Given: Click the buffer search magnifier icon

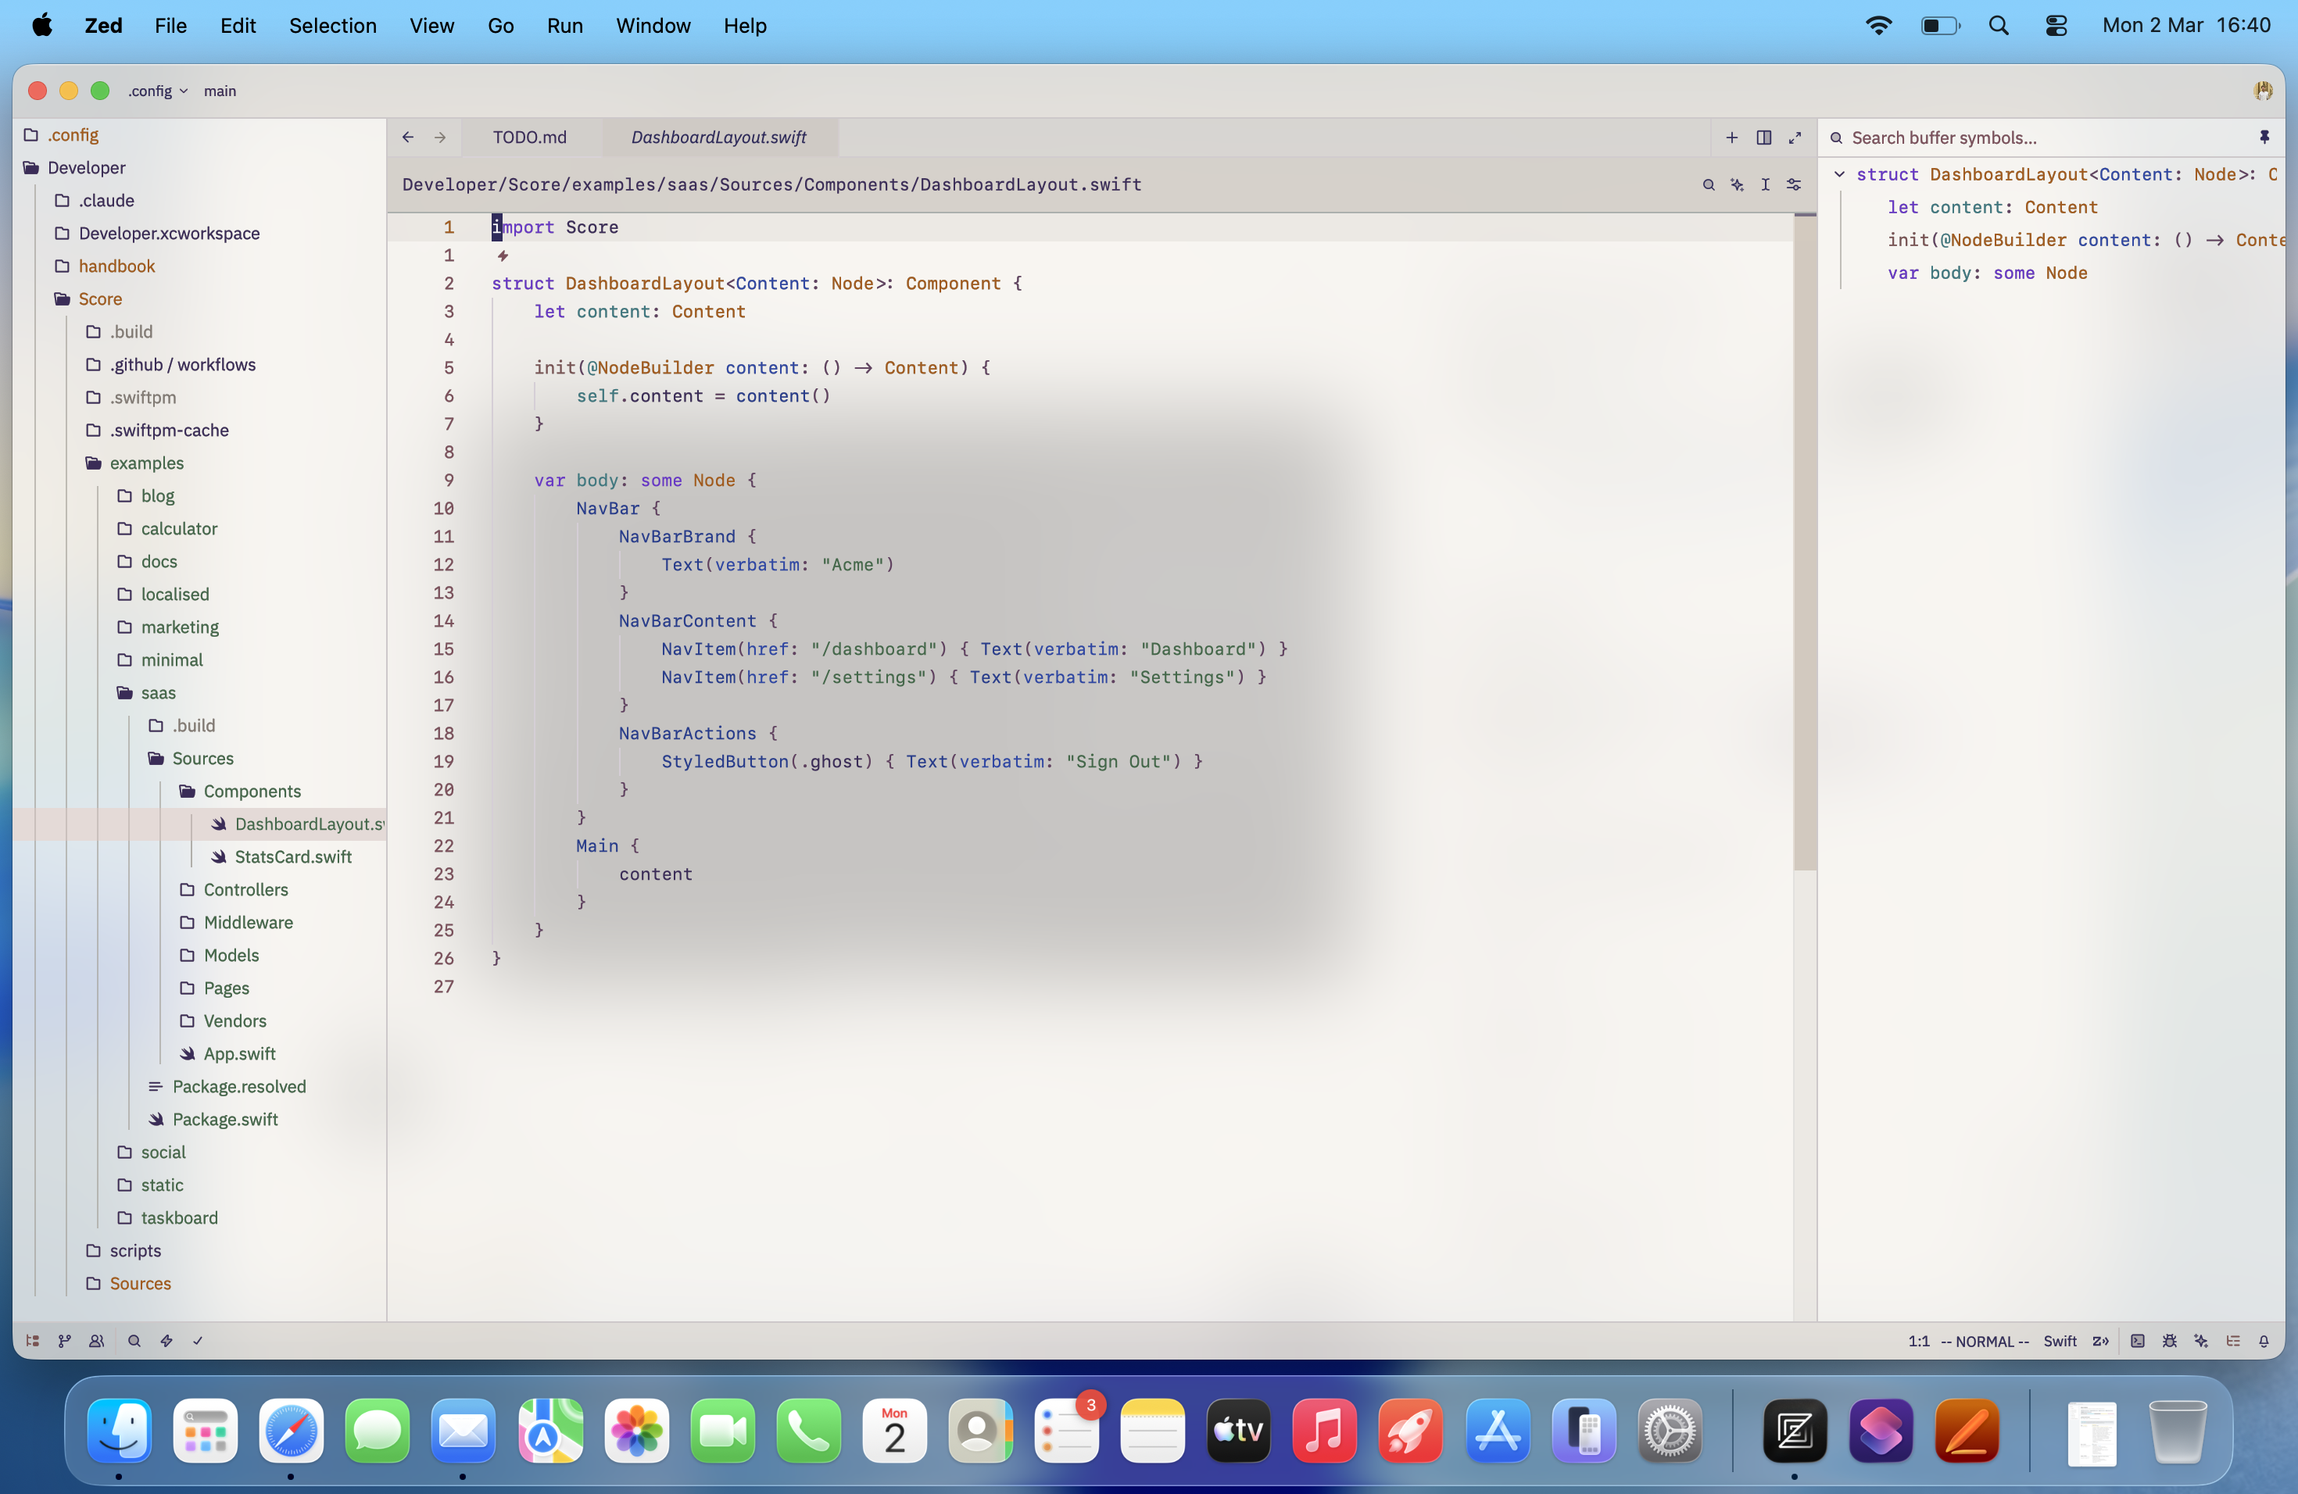Looking at the screenshot, I should coord(1709,184).
